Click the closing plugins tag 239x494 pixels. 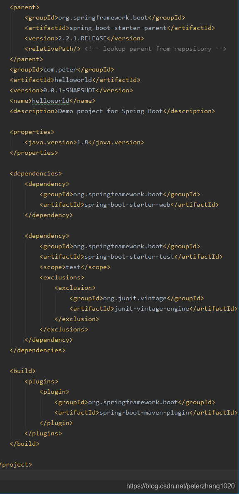43,433
